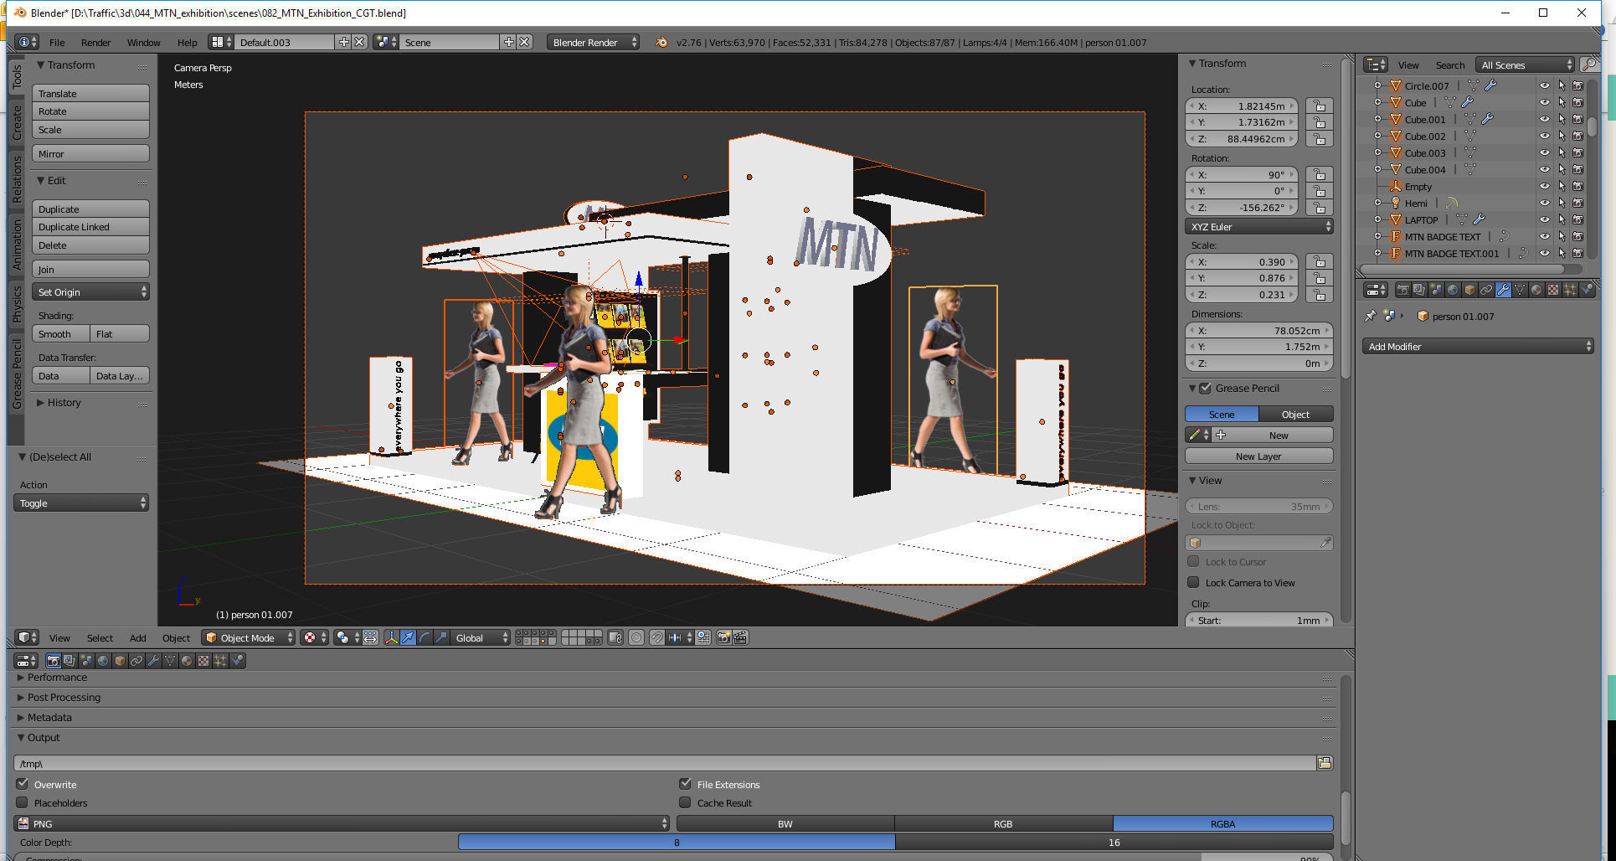Screen dimensions: 1616x861
Task: Click the Blender logo in info header
Action: (661, 42)
